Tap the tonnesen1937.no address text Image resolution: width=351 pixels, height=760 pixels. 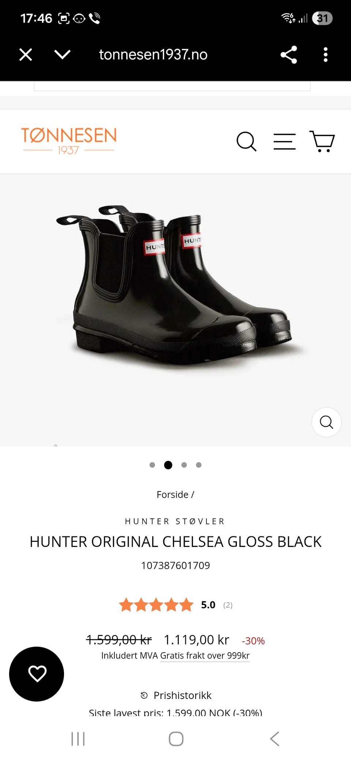coord(153,55)
